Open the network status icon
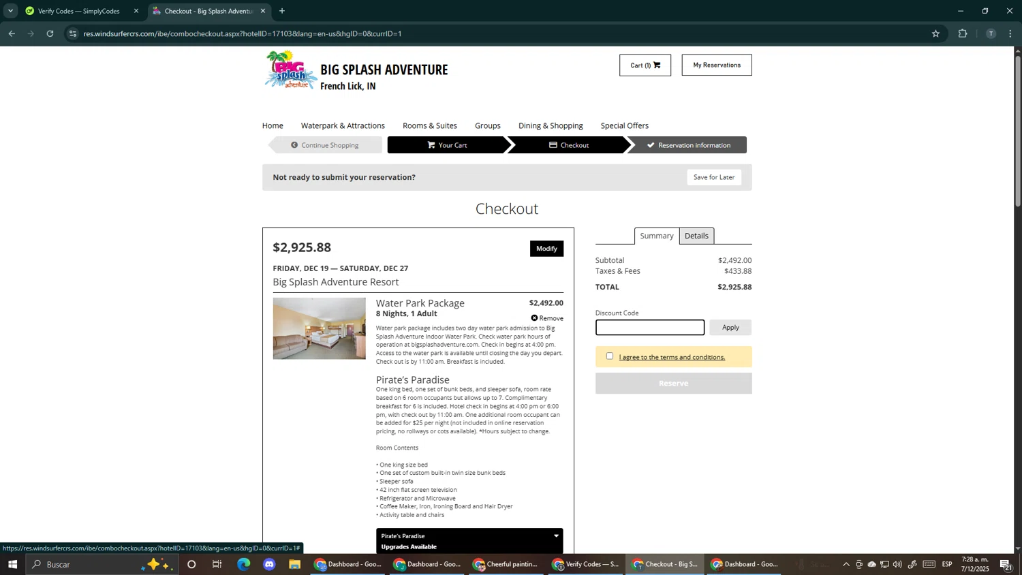The image size is (1022, 575). tap(884, 565)
